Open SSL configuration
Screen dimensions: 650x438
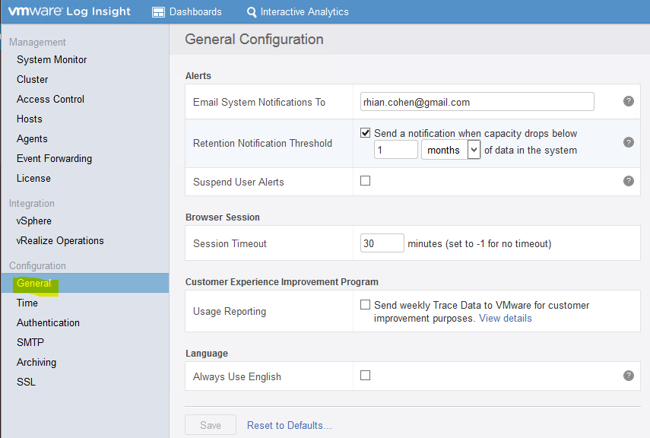[x=26, y=382]
